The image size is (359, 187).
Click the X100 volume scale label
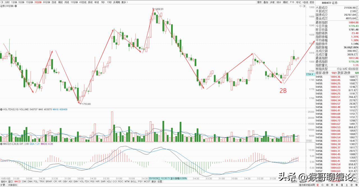tap(308, 141)
